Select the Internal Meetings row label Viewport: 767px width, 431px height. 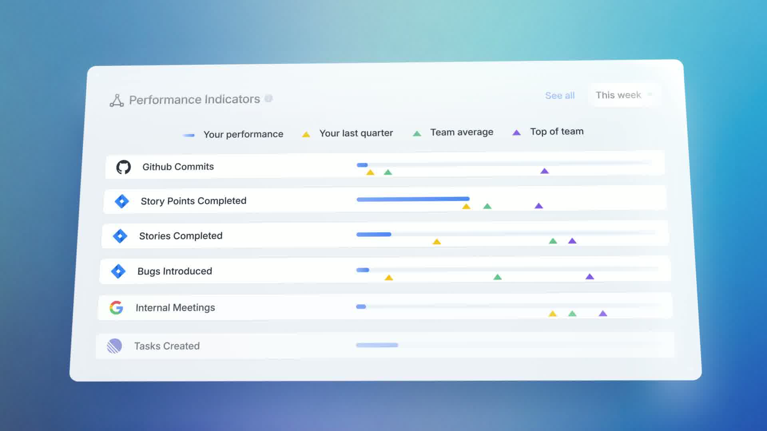click(175, 308)
